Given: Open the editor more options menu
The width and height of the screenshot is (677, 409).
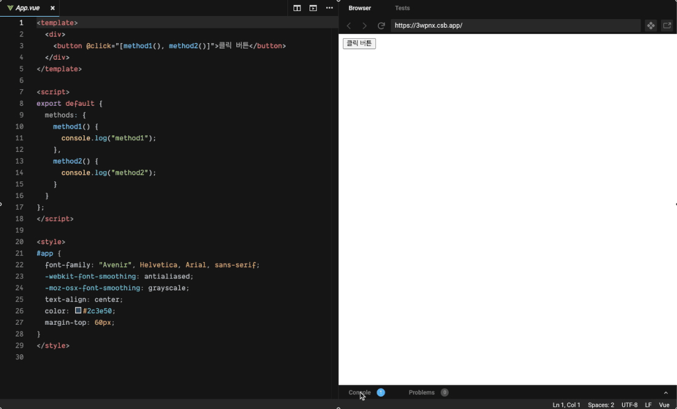Looking at the screenshot, I should (329, 8).
